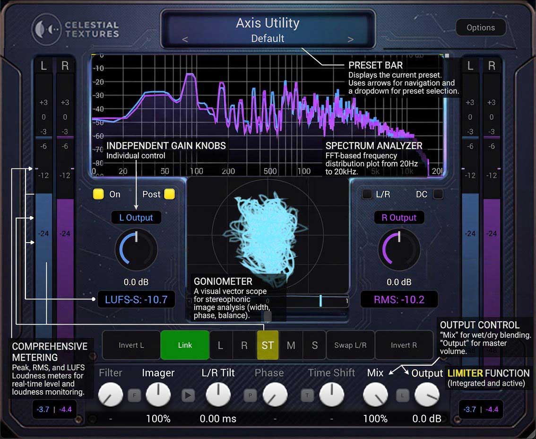
Task: Select the S side mode
Action: (314, 345)
